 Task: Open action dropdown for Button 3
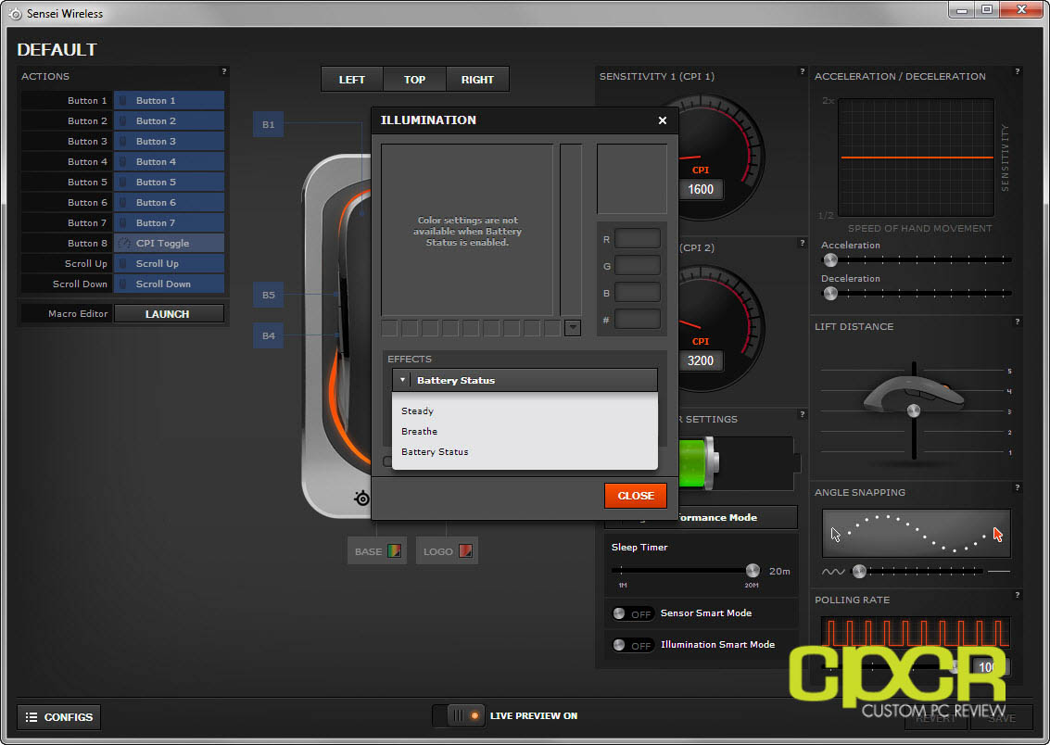pyautogui.click(x=169, y=141)
